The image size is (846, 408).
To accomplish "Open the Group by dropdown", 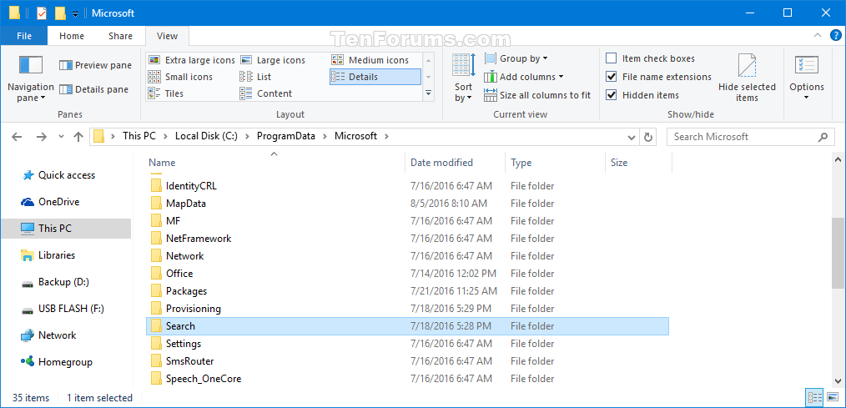I will 516,58.
